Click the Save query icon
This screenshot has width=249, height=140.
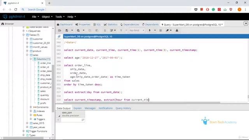[x=67, y=30]
